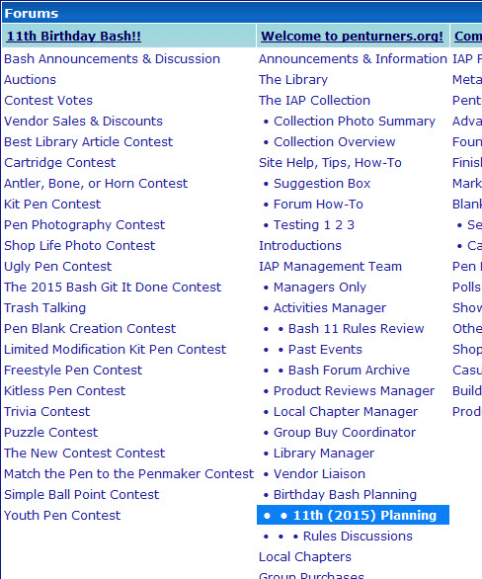Select highlighted 11th (2015) Planning entry
Image resolution: width=482 pixels, height=579 pixels.
pos(354,515)
